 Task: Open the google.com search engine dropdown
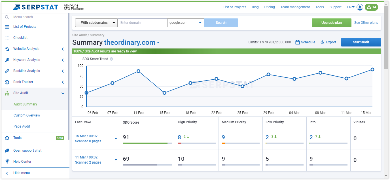186,23
